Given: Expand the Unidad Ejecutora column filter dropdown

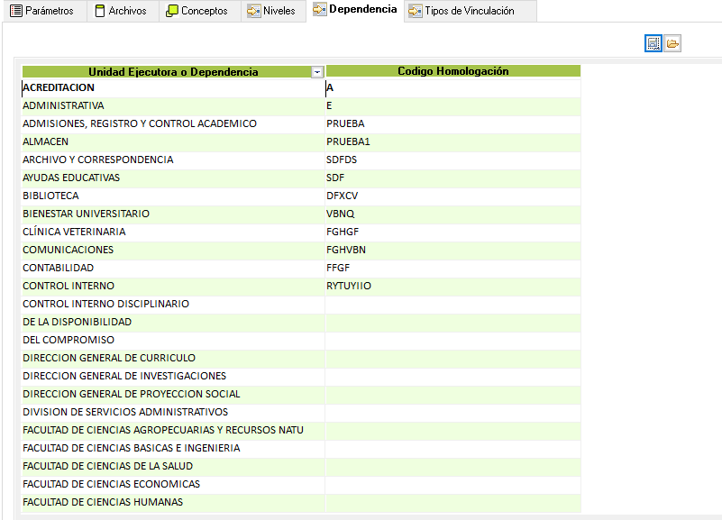Looking at the screenshot, I should click(316, 72).
